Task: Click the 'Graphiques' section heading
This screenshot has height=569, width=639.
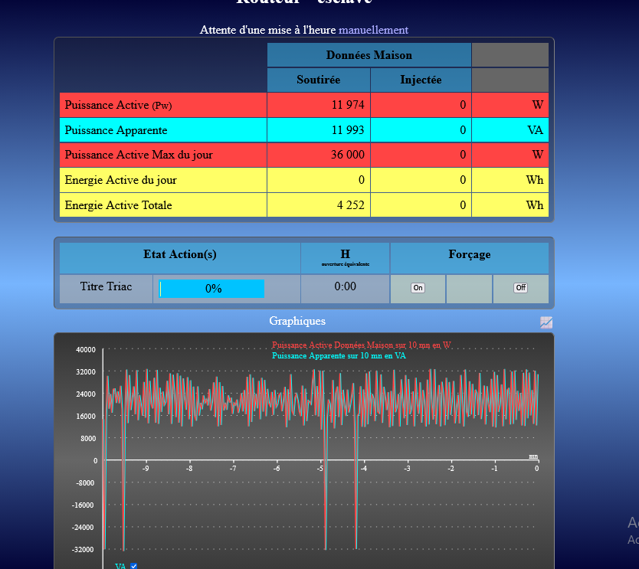Action: point(297,321)
